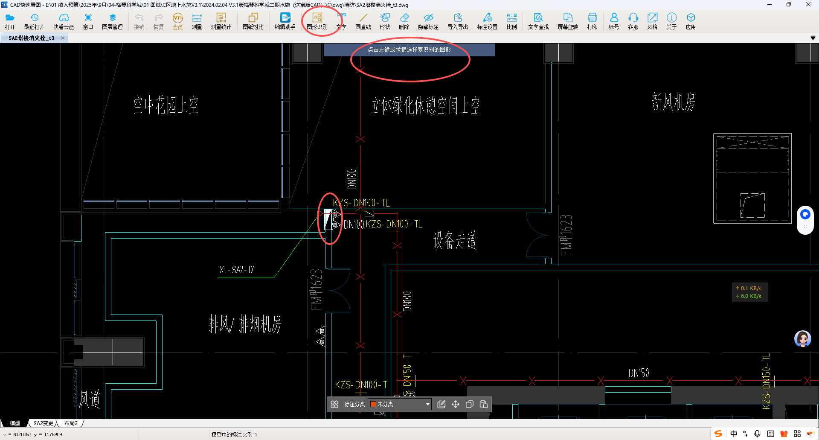This screenshot has height=440, width=819.
Task: Set drawing 比例 scale
Action: click(x=511, y=21)
